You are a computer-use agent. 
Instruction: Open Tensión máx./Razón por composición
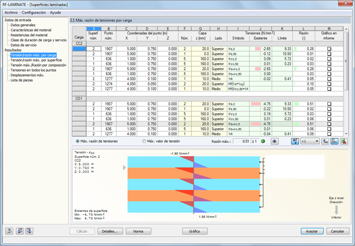[38, 65]
